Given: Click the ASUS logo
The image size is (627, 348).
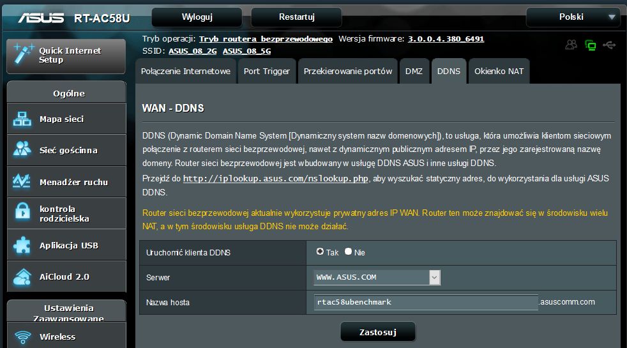Looking at the screenshot, I should (x=41, y=18).
